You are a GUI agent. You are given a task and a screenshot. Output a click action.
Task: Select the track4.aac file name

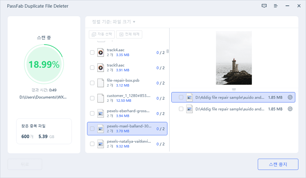[116, 50]
